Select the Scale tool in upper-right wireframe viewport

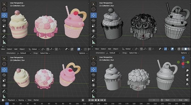click(x=94, y=26)
